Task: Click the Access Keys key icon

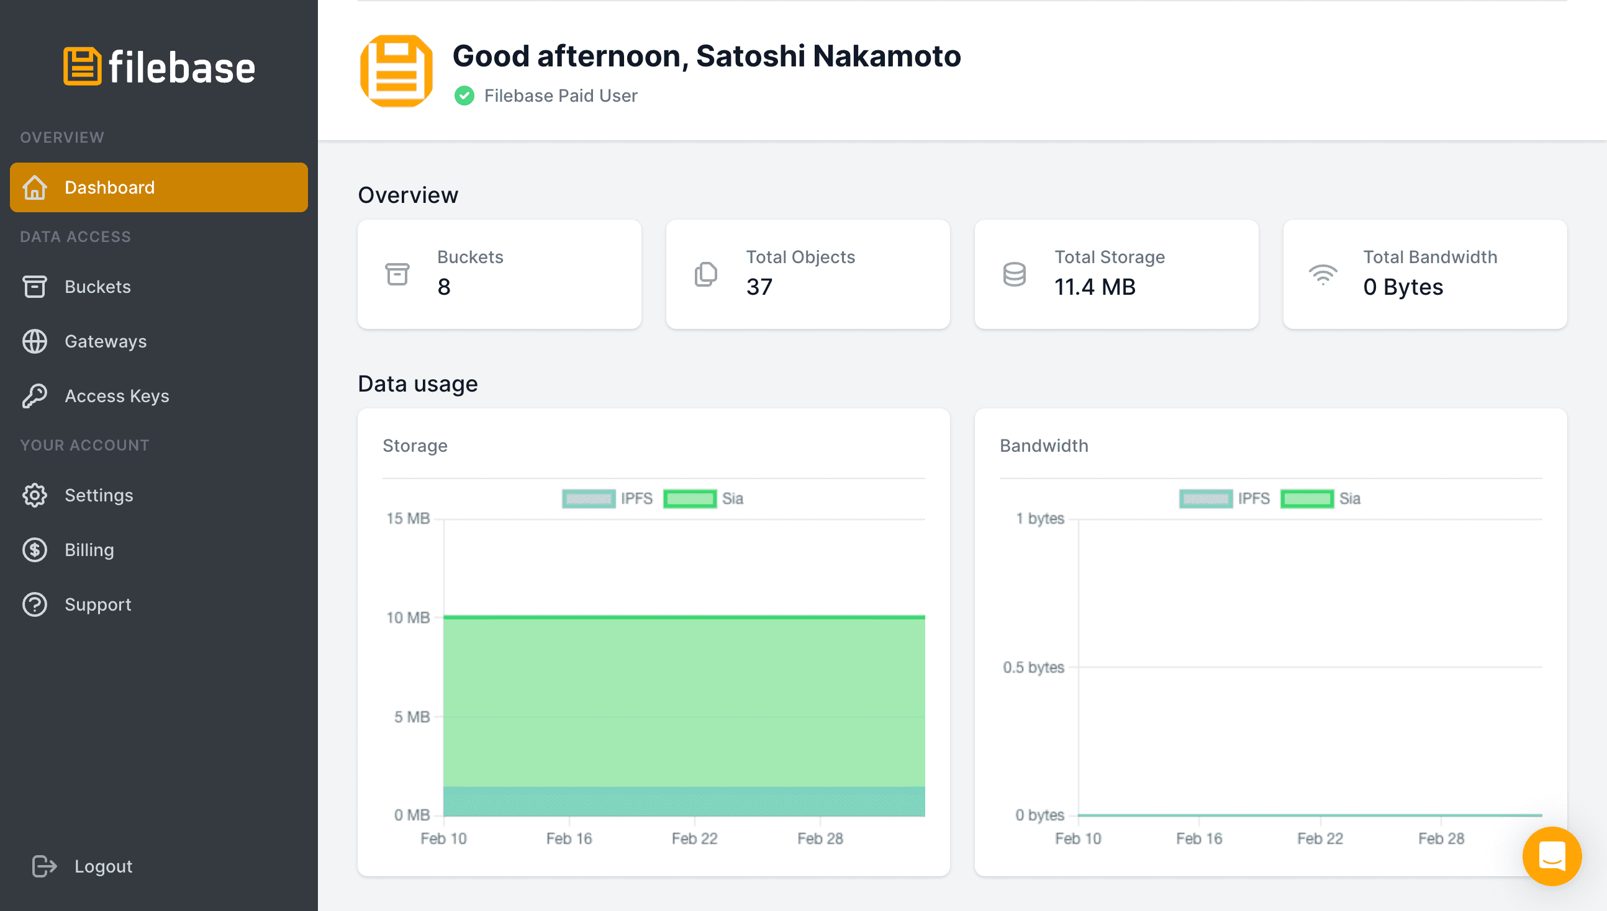Action: point(35,395)
